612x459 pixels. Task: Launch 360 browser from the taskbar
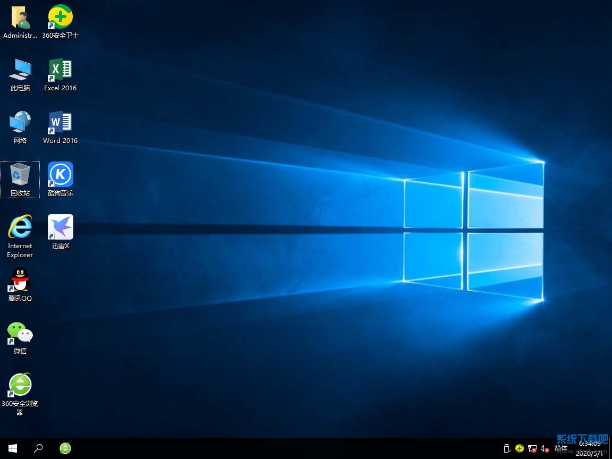[65, 448]
